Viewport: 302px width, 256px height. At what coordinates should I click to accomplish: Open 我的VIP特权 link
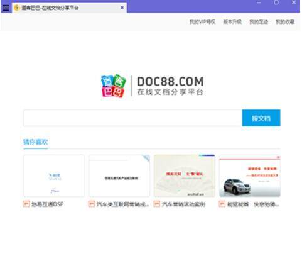point(202,21)
